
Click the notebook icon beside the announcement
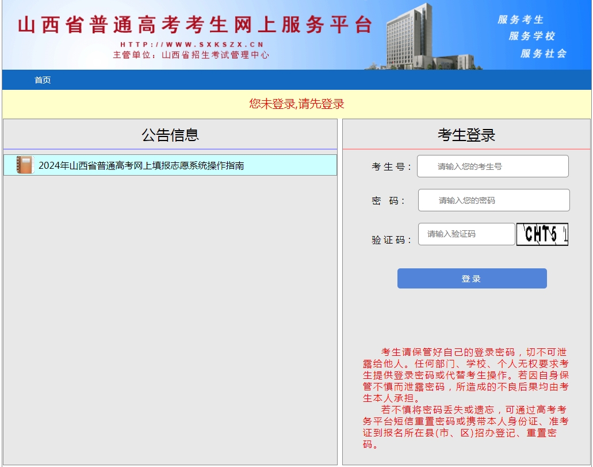point(25,165)
